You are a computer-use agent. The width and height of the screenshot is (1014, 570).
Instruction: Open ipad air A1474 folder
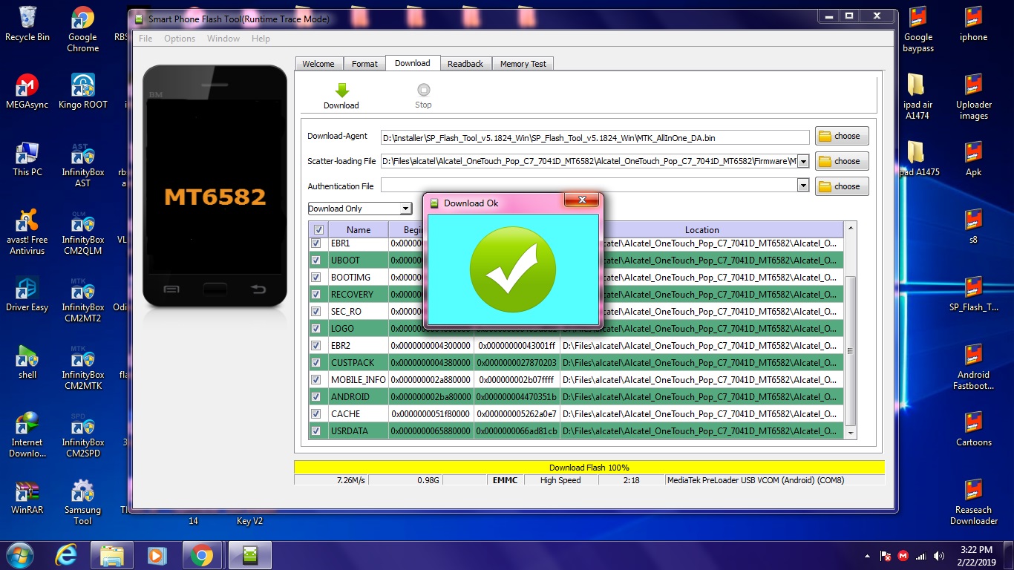pyautogui.click(x=918, y=96)
